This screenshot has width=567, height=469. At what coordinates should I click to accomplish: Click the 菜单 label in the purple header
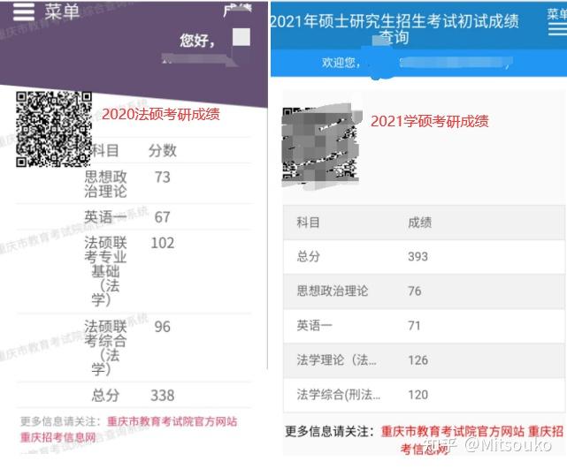62,11
